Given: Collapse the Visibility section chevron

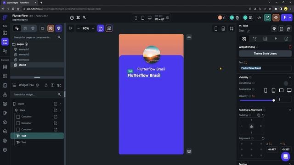Looking at the screenshot, I should click(290, 77).
